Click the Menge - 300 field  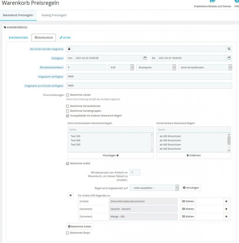click(x=143, y=216)
